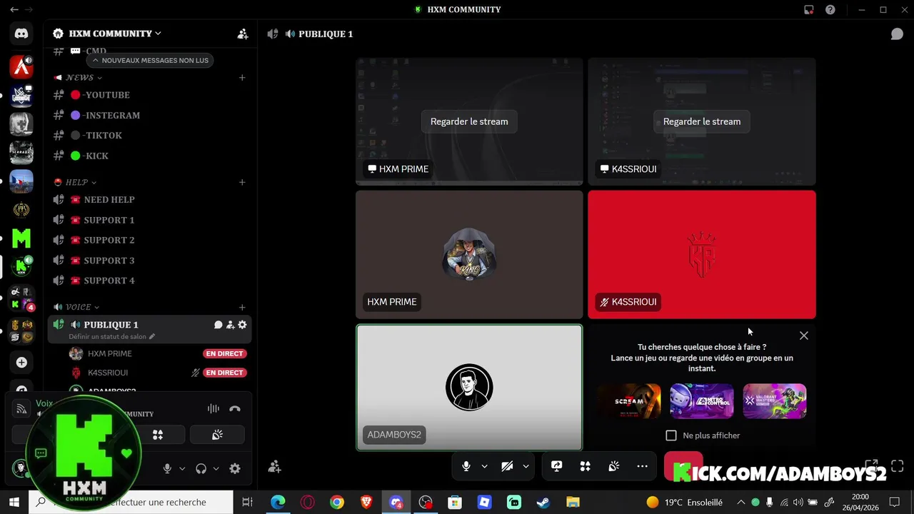Select HXM PRIME avatar video tile

coord(469,254)
